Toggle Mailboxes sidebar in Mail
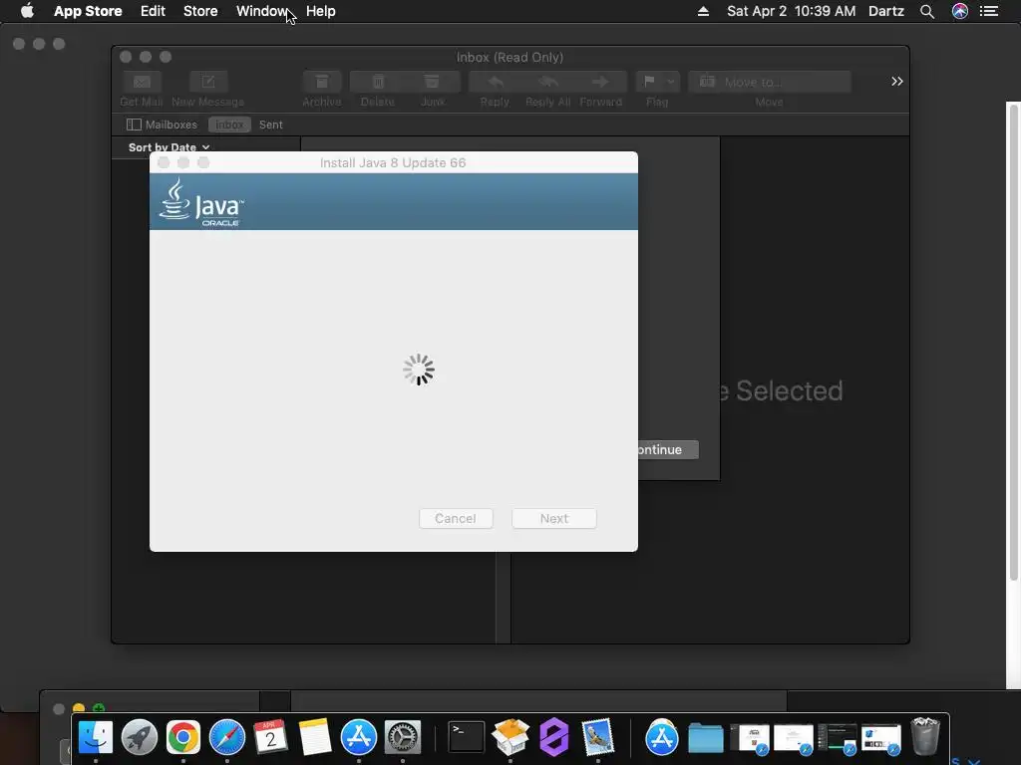The width and height of the screenshot is (1021, 765). 163,125
